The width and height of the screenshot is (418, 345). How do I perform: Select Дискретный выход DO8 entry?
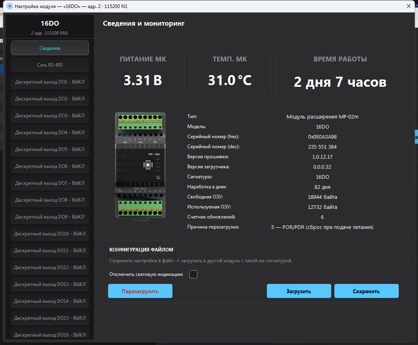point(50,200)
